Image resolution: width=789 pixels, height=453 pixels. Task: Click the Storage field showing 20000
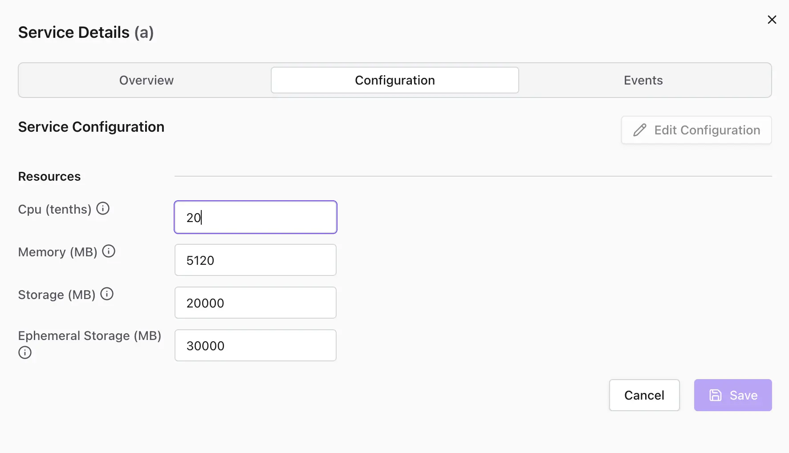pos(255,303)
